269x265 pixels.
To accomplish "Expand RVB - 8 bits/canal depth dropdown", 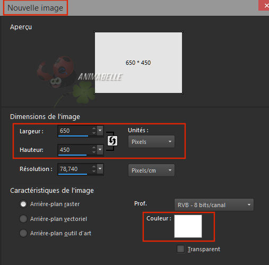I will [214, 205].
